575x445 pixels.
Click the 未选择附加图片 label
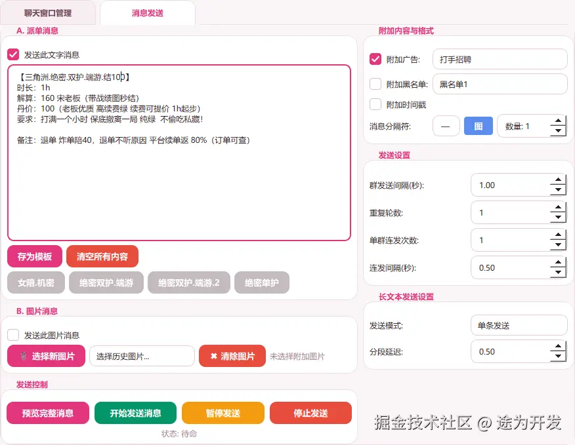(x=297, y=357)
